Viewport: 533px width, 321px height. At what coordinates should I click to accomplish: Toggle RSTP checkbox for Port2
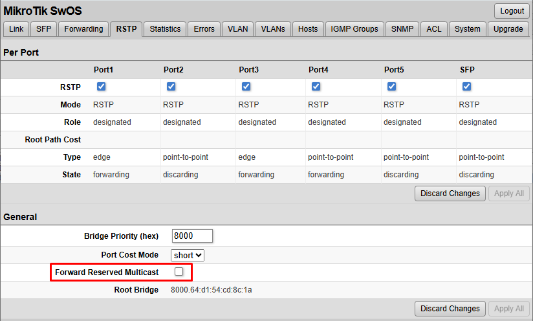click(x=171, y=86)
